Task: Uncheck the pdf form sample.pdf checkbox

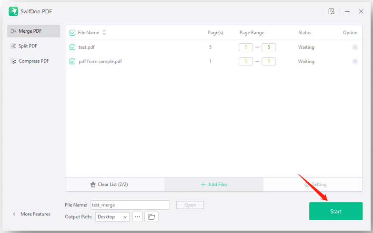Action: tap(72, 62)
